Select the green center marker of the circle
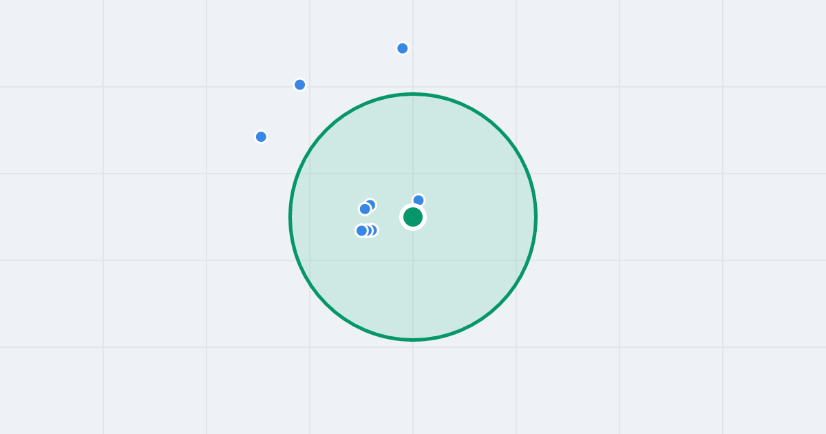 413,217
